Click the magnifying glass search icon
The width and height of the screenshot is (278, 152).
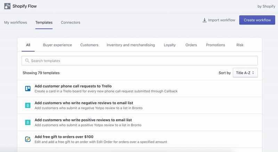coord(27,61)
